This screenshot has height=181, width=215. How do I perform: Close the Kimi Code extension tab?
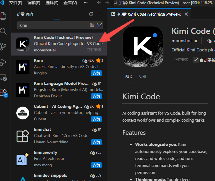click(186, 14)
